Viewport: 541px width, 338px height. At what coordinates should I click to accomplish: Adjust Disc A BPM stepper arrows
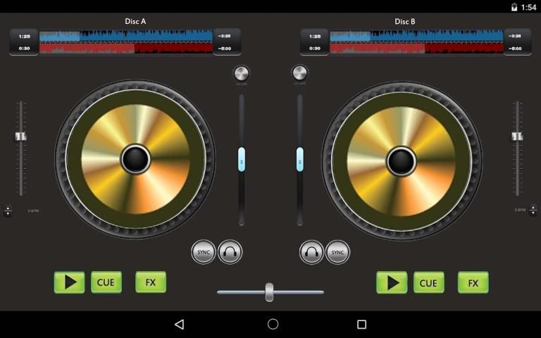8,211
